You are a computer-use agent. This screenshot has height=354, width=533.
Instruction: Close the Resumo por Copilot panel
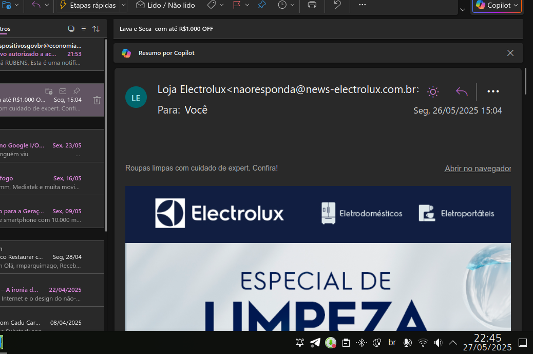coord(510,53)
